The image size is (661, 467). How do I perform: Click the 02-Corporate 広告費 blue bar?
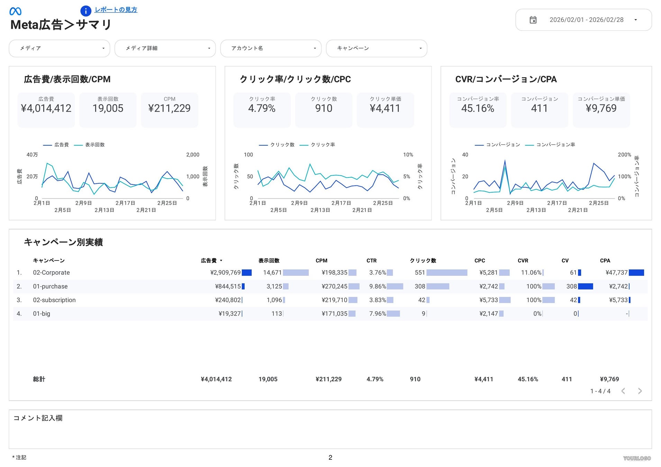pyautogui.click(x=246, y=273)
